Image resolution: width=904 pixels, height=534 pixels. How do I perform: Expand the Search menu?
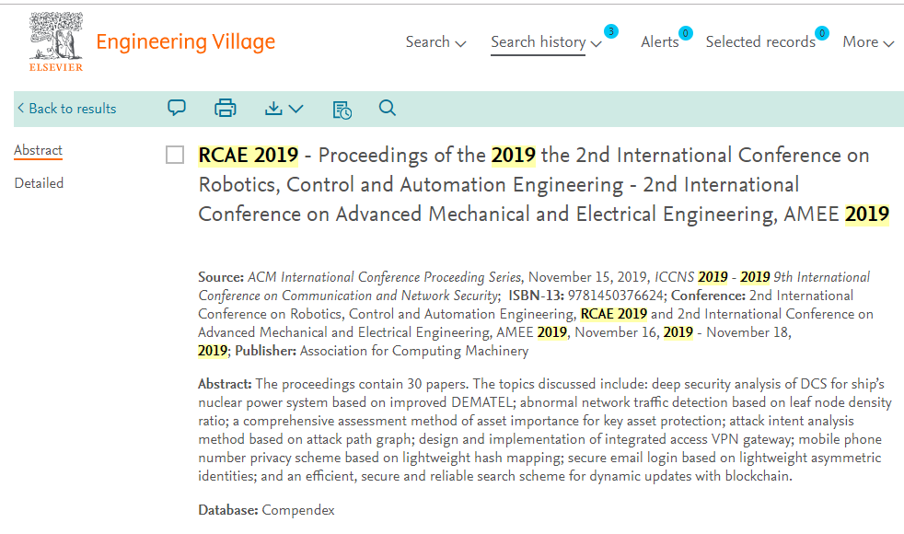click(435, 42)
